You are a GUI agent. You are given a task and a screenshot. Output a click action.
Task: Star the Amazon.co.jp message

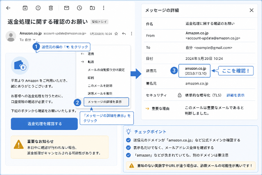[x=116, y=34]
